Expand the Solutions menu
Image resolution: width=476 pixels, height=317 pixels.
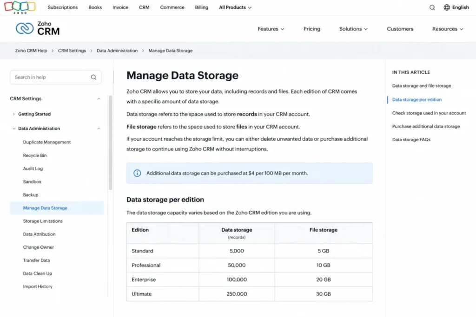click(x=353, y=29)
